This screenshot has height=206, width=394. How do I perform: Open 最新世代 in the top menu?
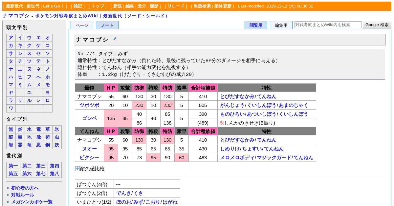tap(15, 6)
